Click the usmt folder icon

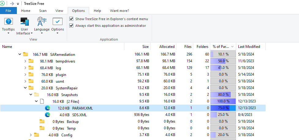tap(31, 81)
